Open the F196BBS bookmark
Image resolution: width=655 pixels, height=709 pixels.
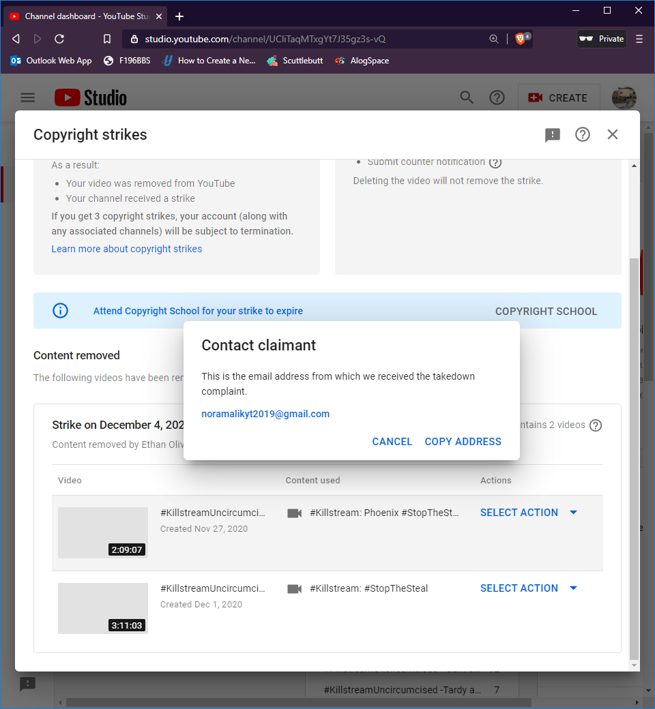pyautogui.click(x=127, y=61)
